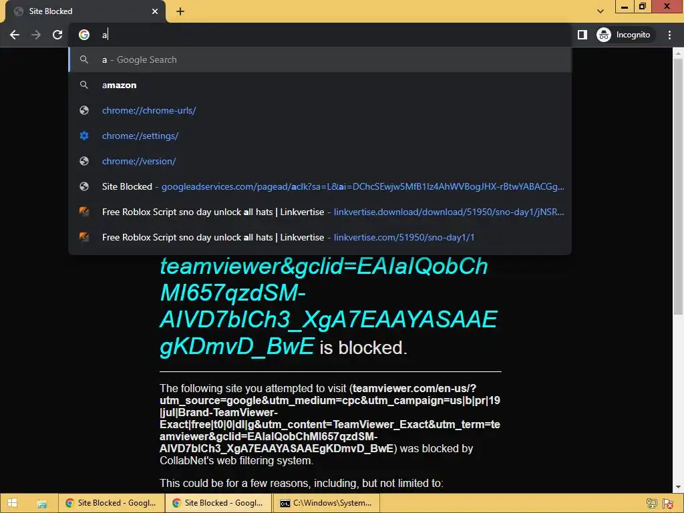The height and width of the screenshot is (513, 684).
Task: Open Chrome's three-dot menu
Action: 669,35
